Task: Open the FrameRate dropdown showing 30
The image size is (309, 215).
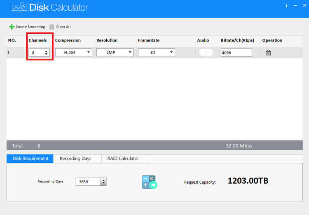Action: (157, 52)
